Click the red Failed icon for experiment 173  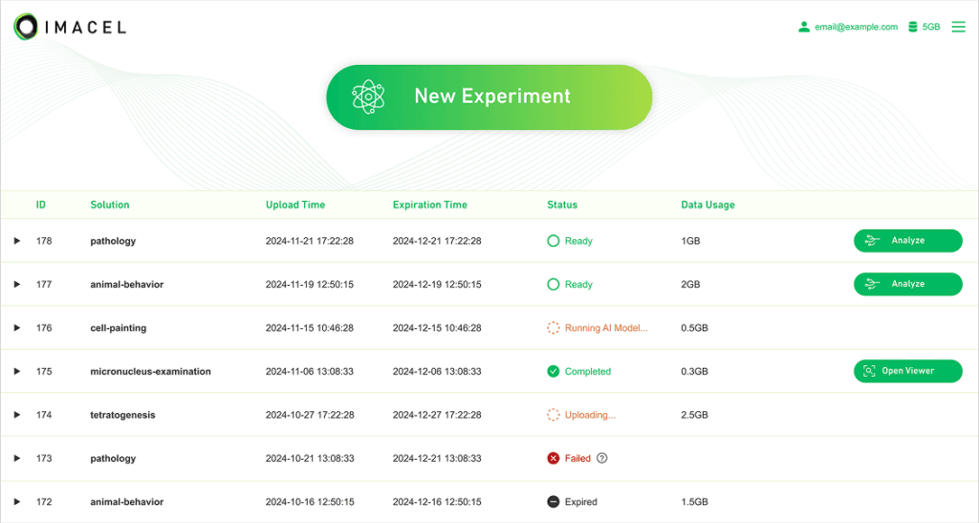tap(553, 458)
